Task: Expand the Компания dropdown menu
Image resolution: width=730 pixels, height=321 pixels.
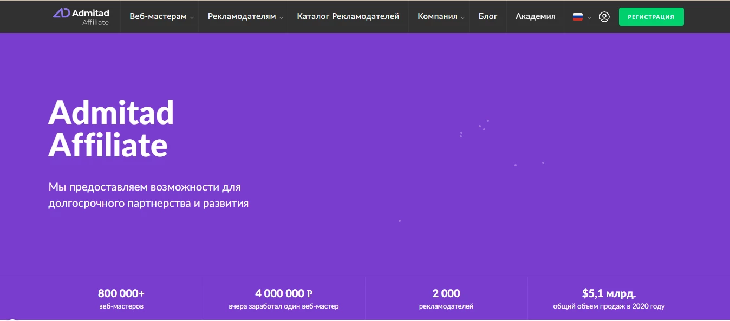Action: [441, 16]
